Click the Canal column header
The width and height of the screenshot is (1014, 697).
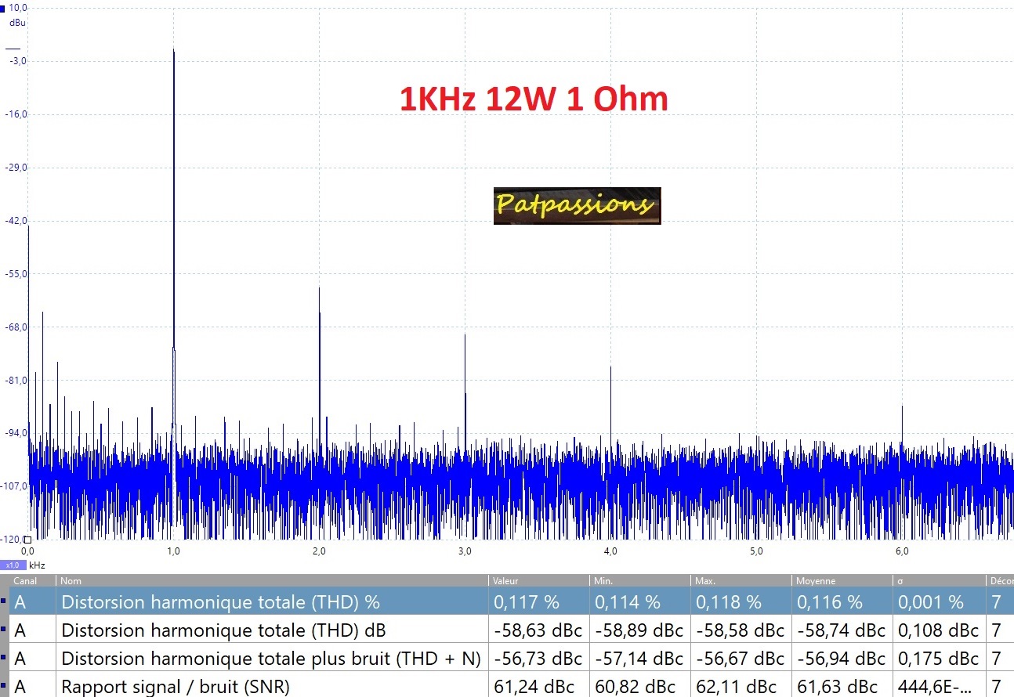tap(25, 581)
